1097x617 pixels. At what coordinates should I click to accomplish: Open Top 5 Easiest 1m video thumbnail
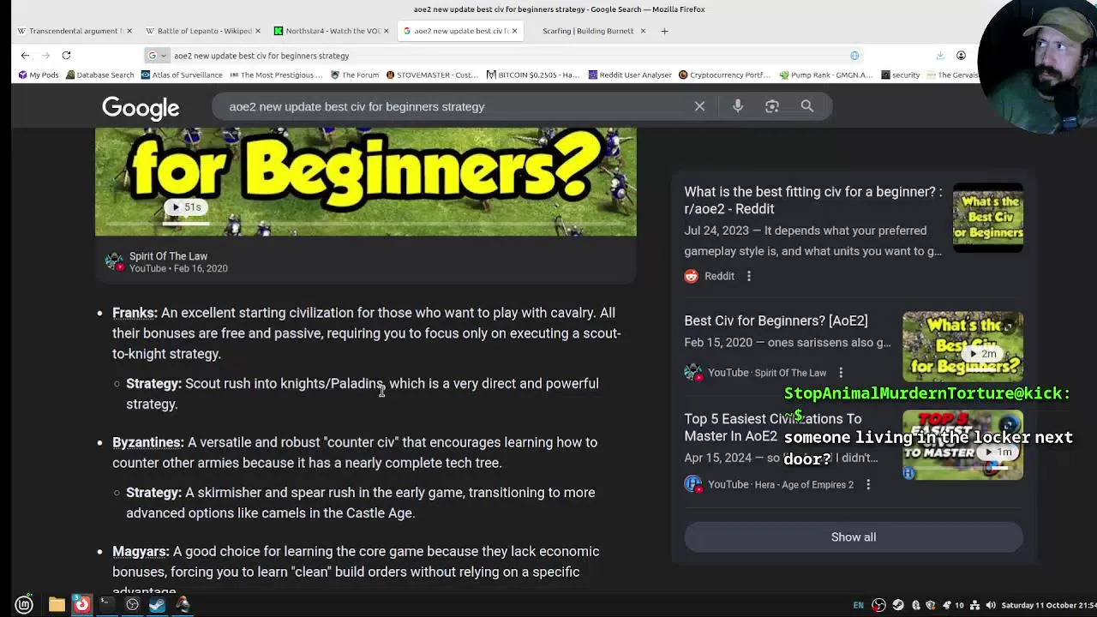tap(962, 446)
